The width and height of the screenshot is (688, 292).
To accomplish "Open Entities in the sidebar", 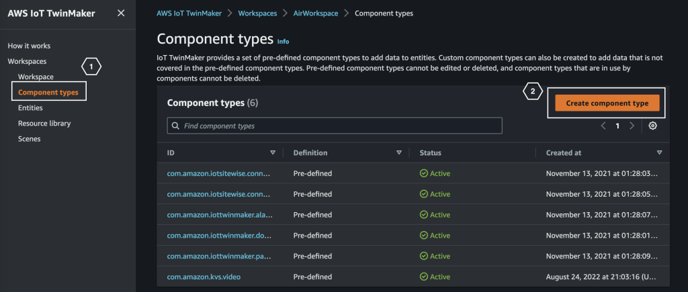I will click(x=30, y=107).
